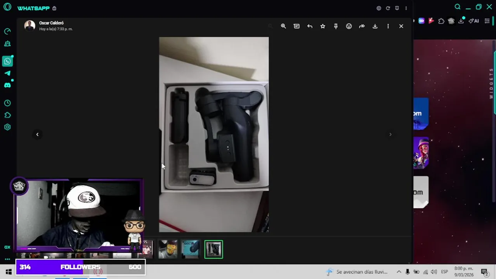Open browsing History clock in sidebar
Viewport: 496px width, 279px height.
point(7,103)
